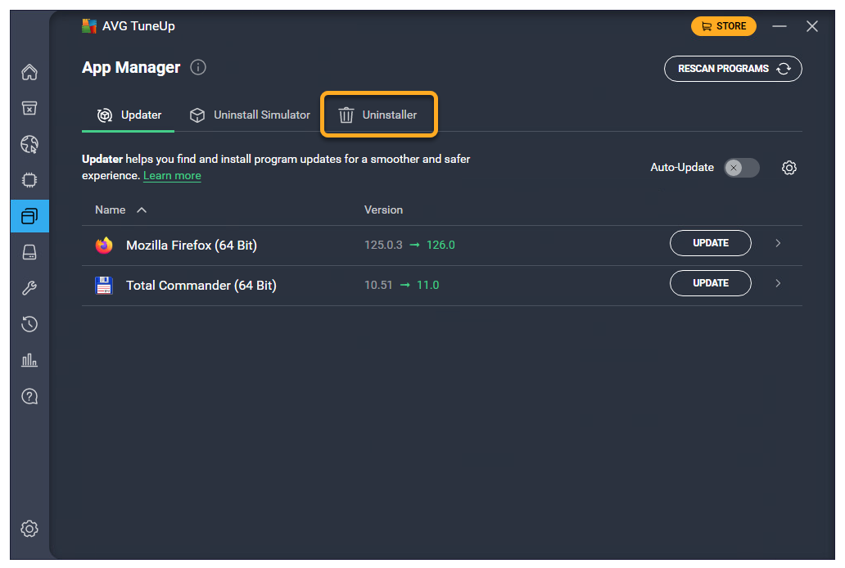Image resolution: width=845 pixels, height=568 pixels.
Task: Follow the Learn more link
Action: [172, 175]
